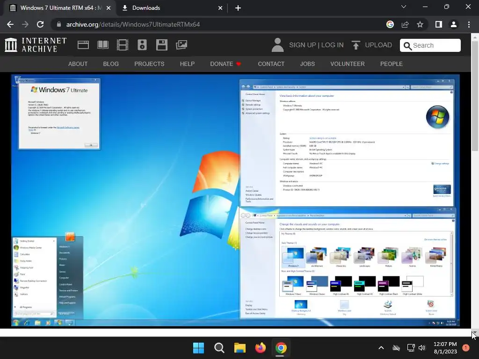Click the Windows 7 screenshot preview image
The width and height of the screenshot is (479, 359).
pyautogui.click(x=236, y=200)
